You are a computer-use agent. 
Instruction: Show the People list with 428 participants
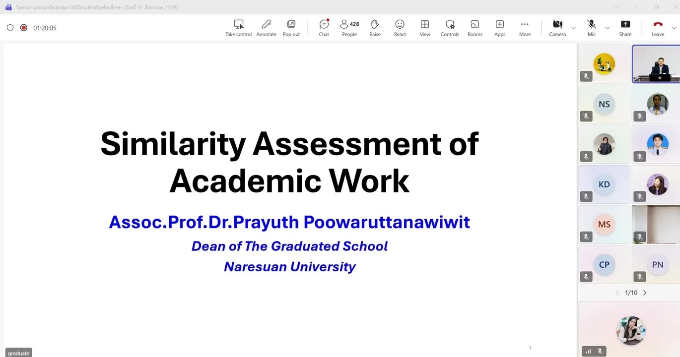click(349, 28)
